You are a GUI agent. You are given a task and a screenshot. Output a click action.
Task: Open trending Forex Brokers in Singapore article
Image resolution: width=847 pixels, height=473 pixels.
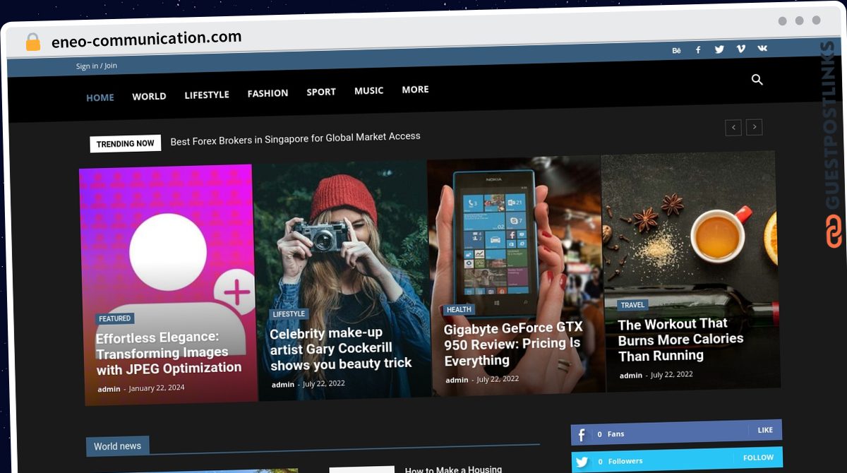[x=295, y=138]
